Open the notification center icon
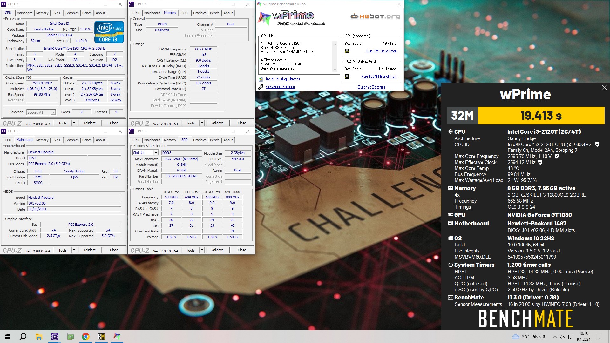Viewport: 610px width, 343px height. coord(600,337)
